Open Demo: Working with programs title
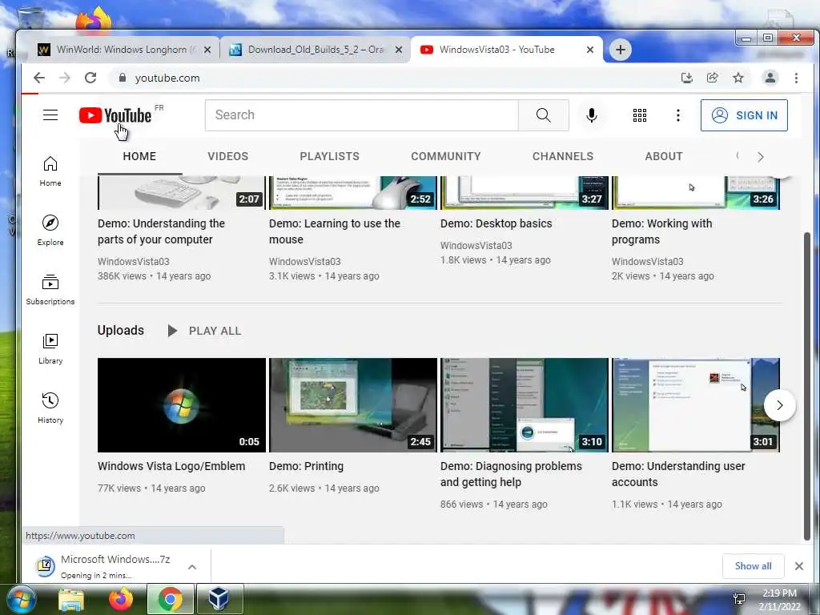820x615 pixels. click(662, 231)
